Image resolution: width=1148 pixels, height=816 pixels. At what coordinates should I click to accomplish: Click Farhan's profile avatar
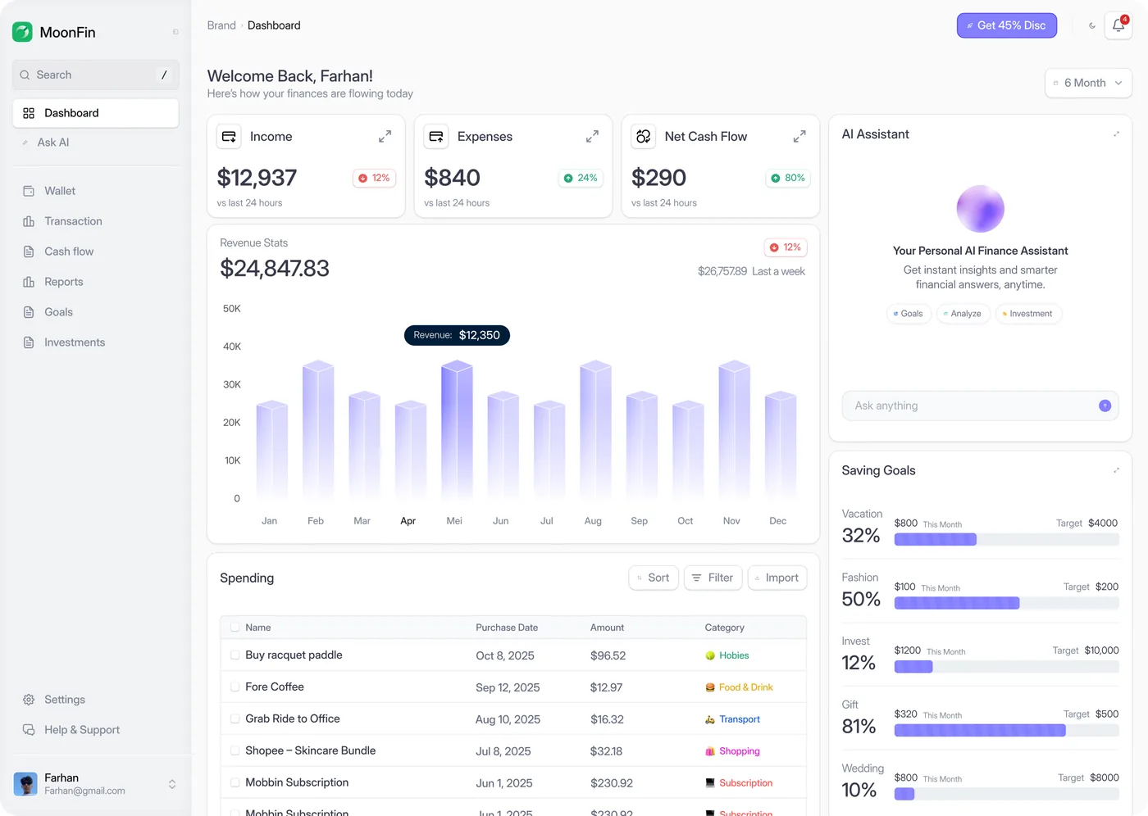coord(25,784)
